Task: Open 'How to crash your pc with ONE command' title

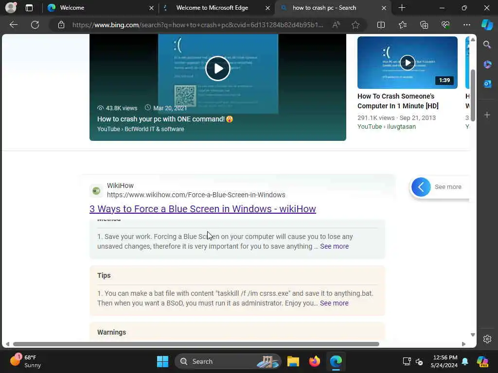Action: pos(165,119)
